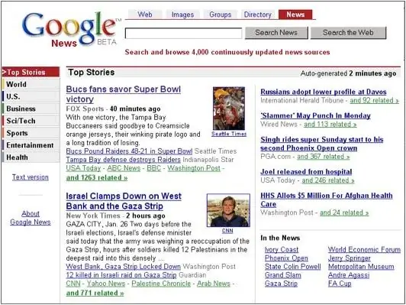
Task: Click the Search News button
Action: 276,33
